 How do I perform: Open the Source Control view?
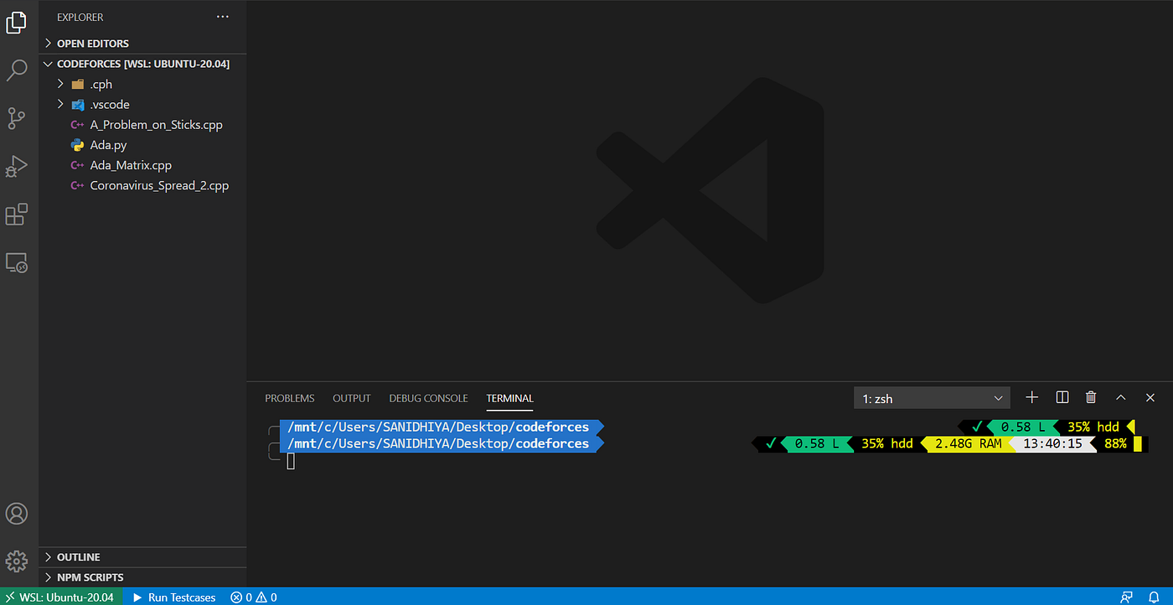pos(18,118)
